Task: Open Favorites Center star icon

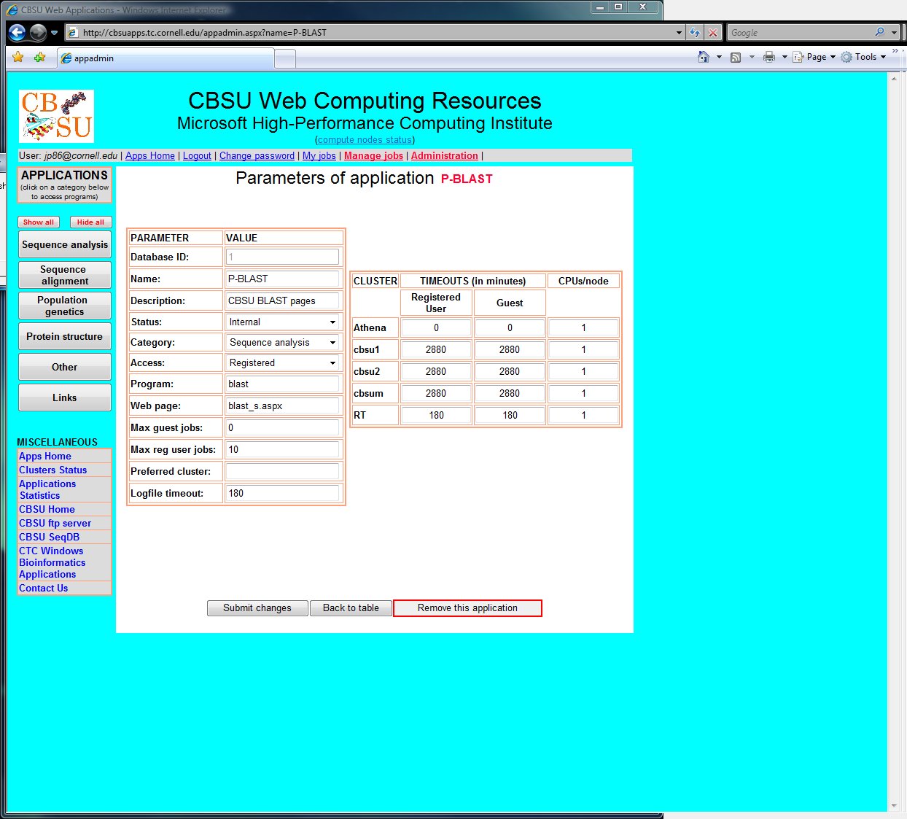Action: (18, 58)
